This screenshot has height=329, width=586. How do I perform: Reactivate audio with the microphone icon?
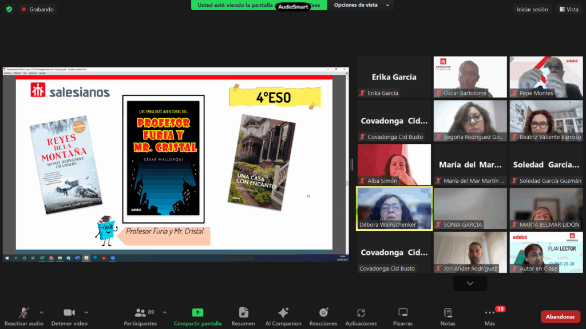point(23,312)
